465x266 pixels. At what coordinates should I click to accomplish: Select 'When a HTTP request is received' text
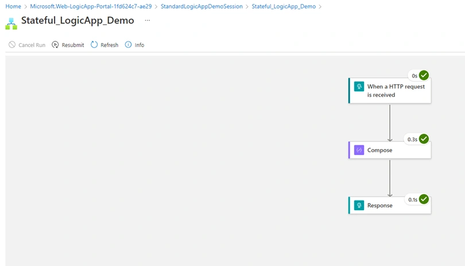[396, 91]
